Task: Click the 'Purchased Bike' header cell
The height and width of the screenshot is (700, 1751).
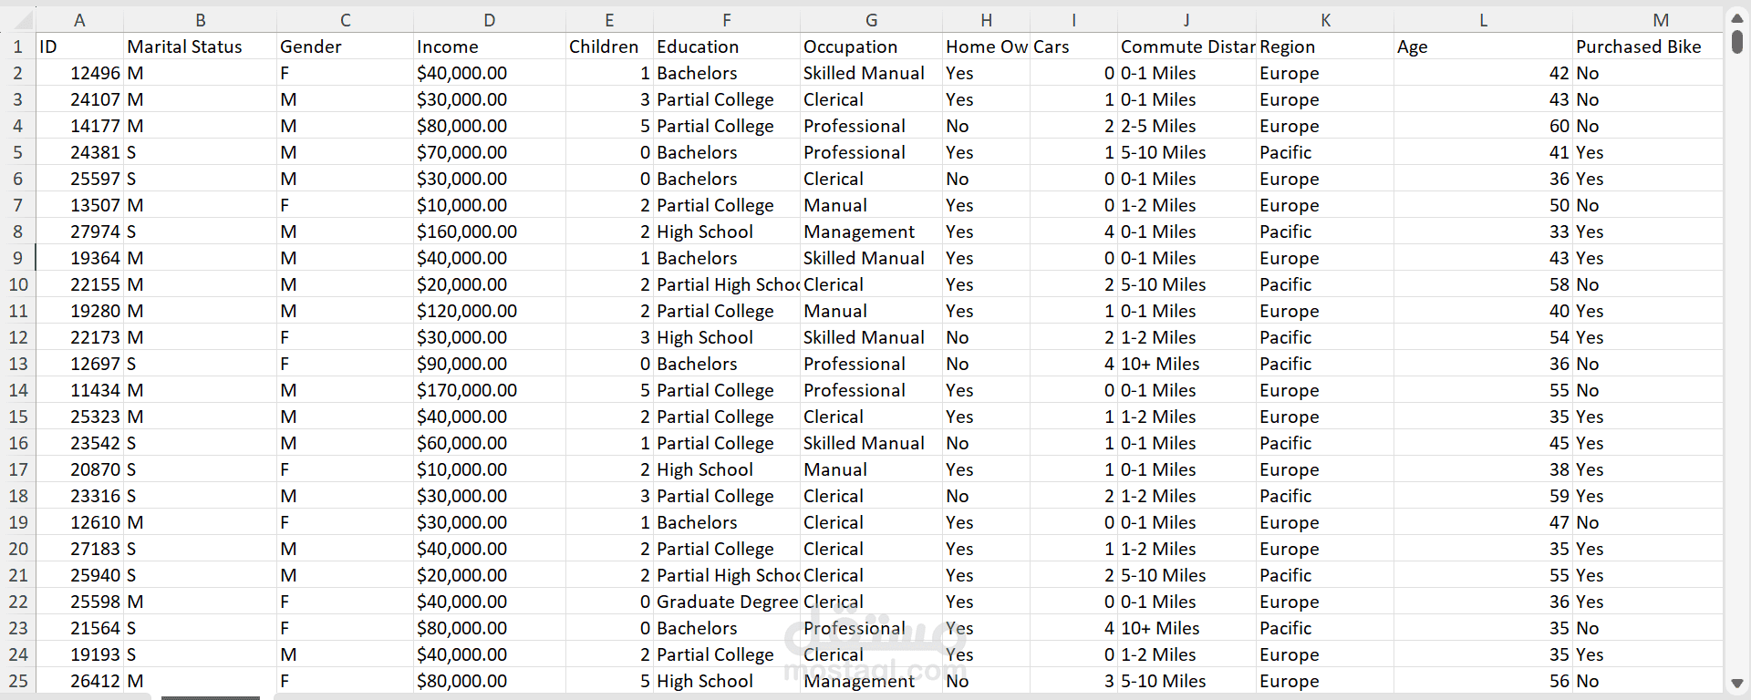Action: [x=1648, y=46]
